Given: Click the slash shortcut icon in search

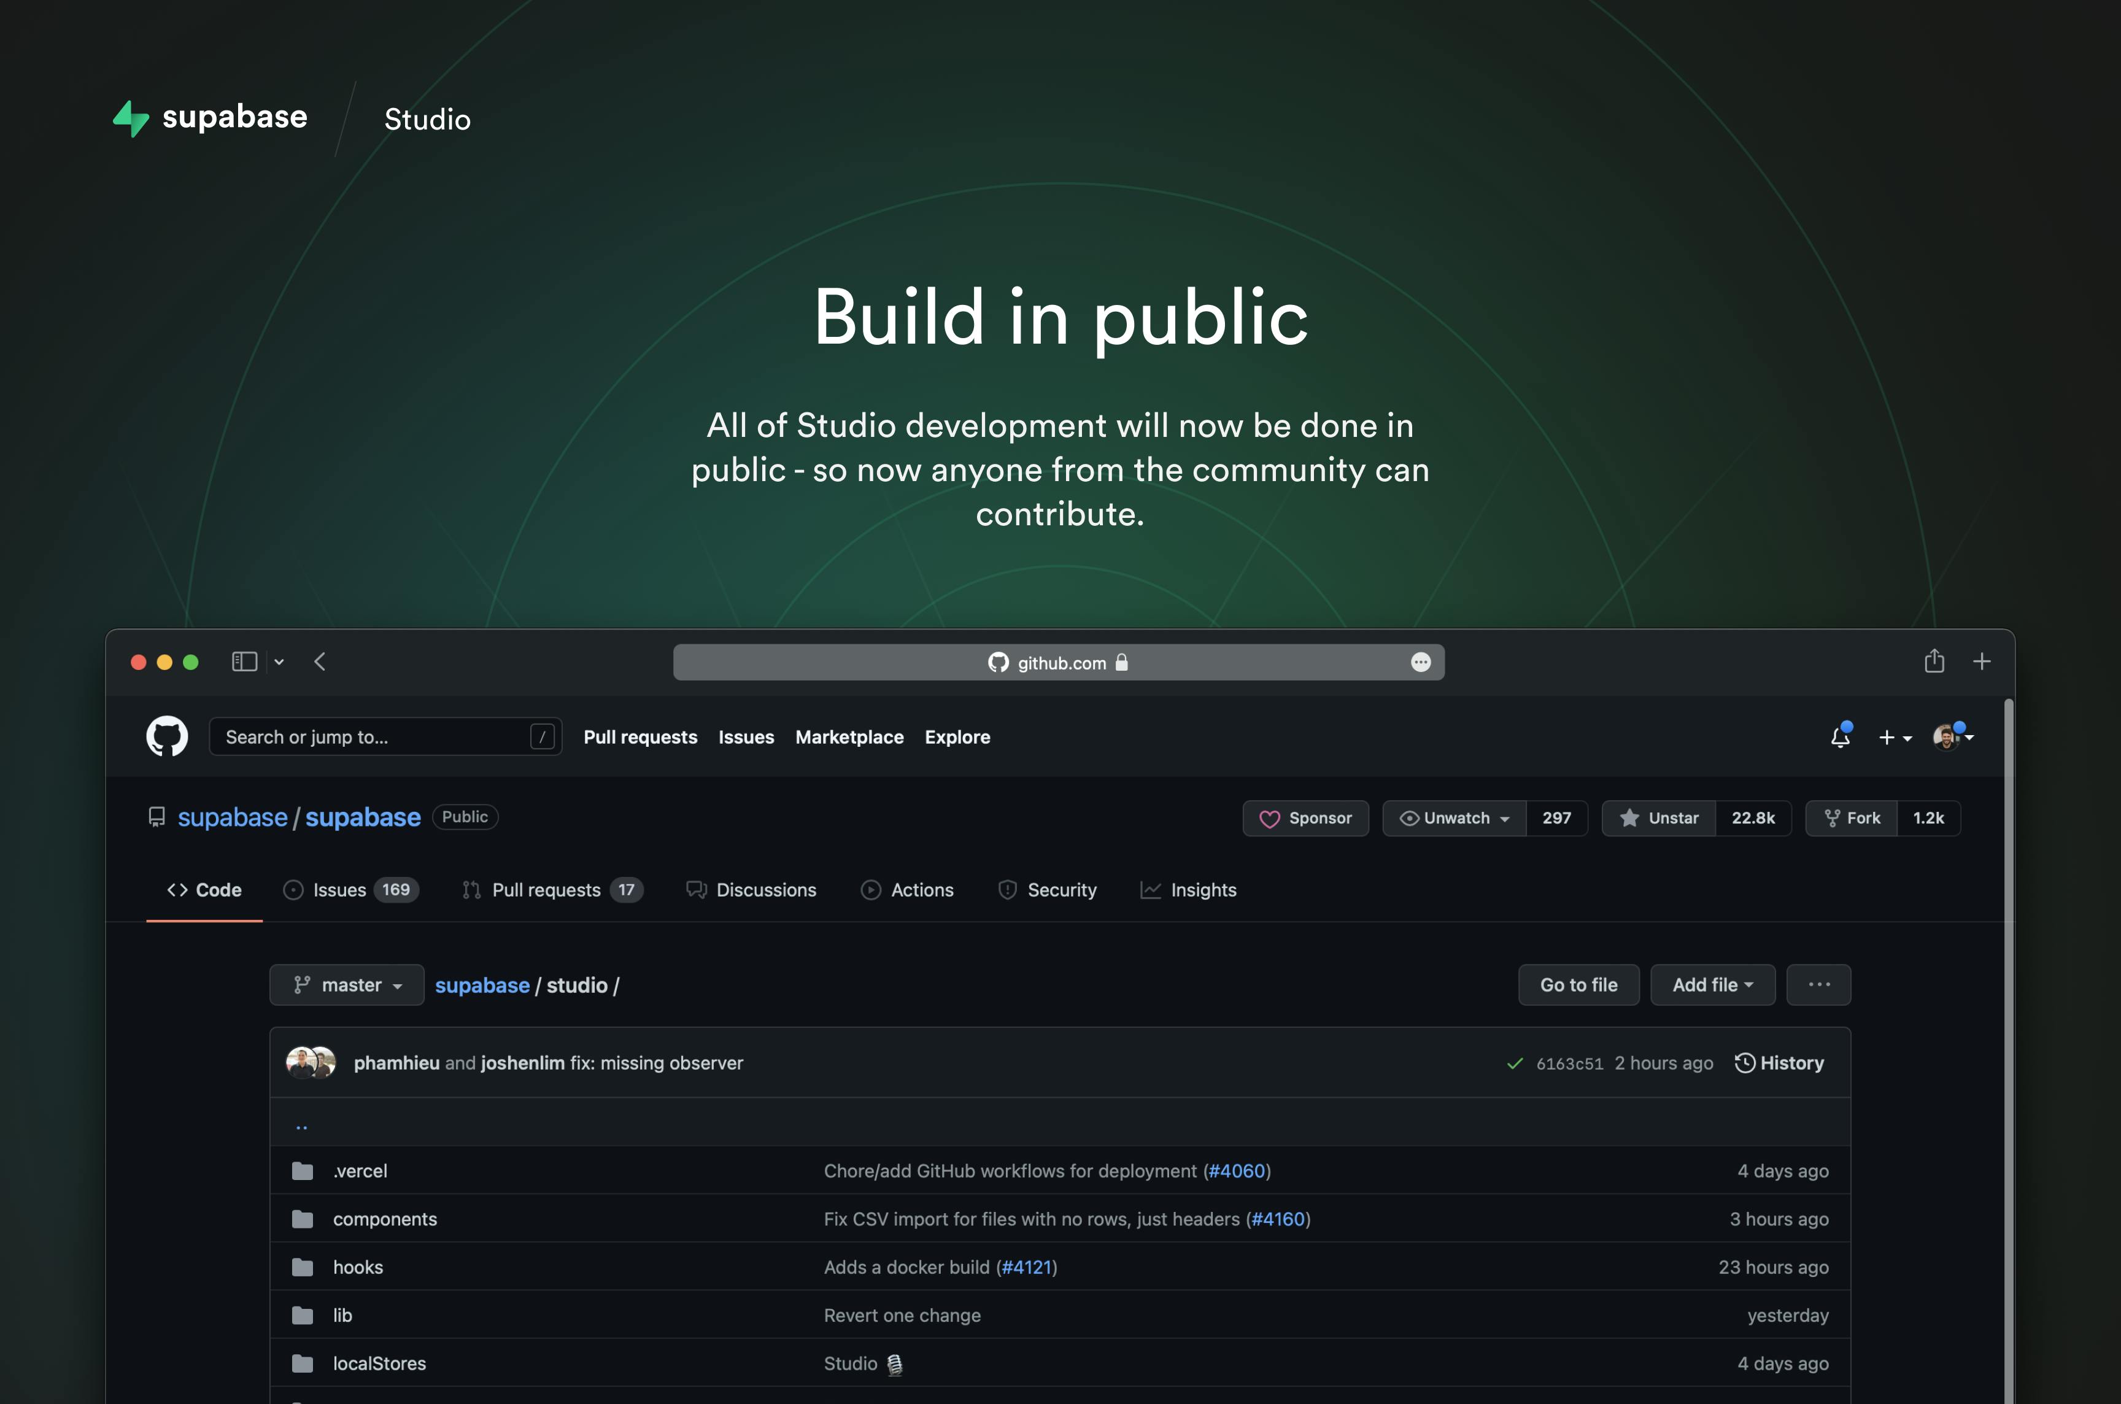Looking at the screenshot, I should click(x=542, y=737).
